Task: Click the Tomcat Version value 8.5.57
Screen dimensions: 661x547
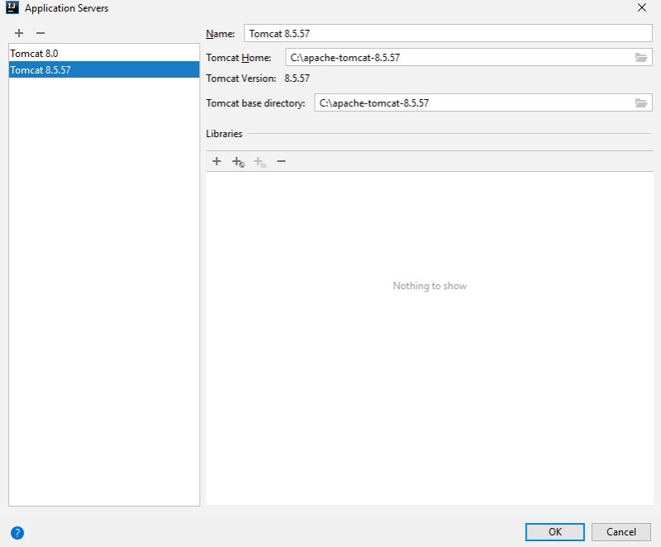Action: point(297,78)
